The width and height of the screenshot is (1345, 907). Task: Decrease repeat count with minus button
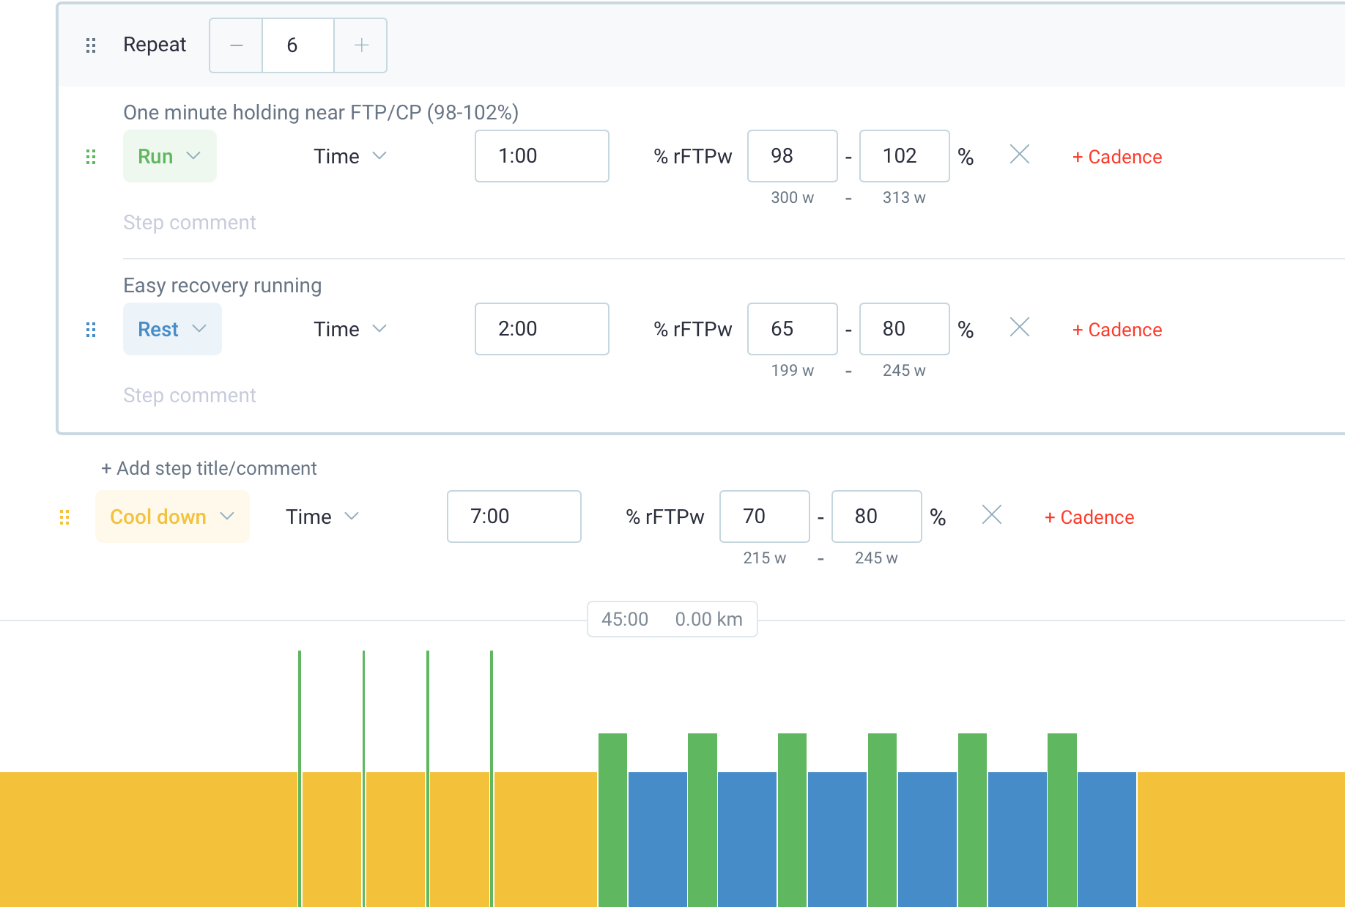point(236,45)
